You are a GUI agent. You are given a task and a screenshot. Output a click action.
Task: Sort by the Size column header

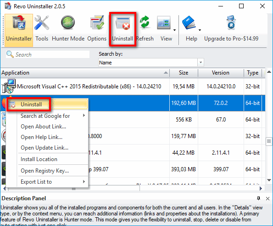(x=184, y=73)
